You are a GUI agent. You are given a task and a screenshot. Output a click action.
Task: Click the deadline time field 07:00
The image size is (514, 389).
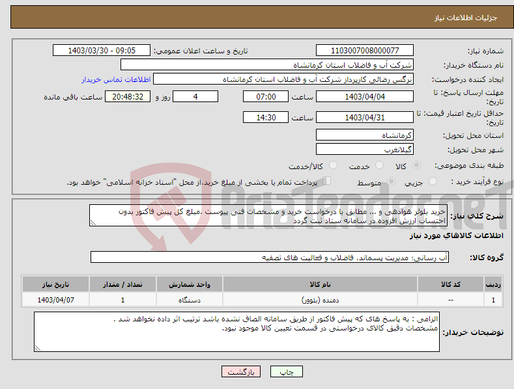266,96
